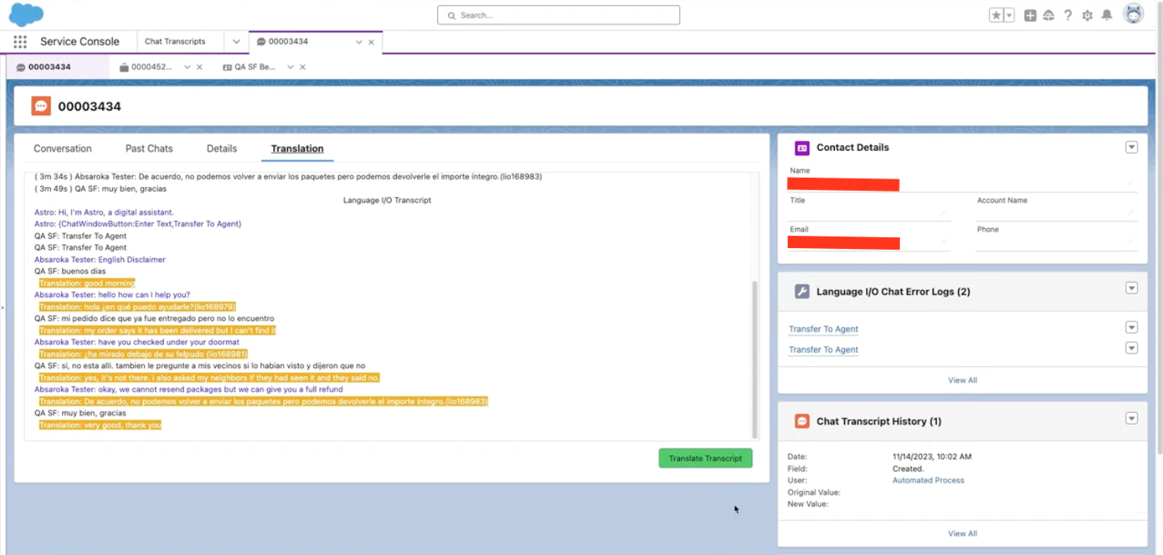Open the Setup gear icon
Image resolution: width=1163 pixels, height=555 pixels.
click(x=1087, y=15)
